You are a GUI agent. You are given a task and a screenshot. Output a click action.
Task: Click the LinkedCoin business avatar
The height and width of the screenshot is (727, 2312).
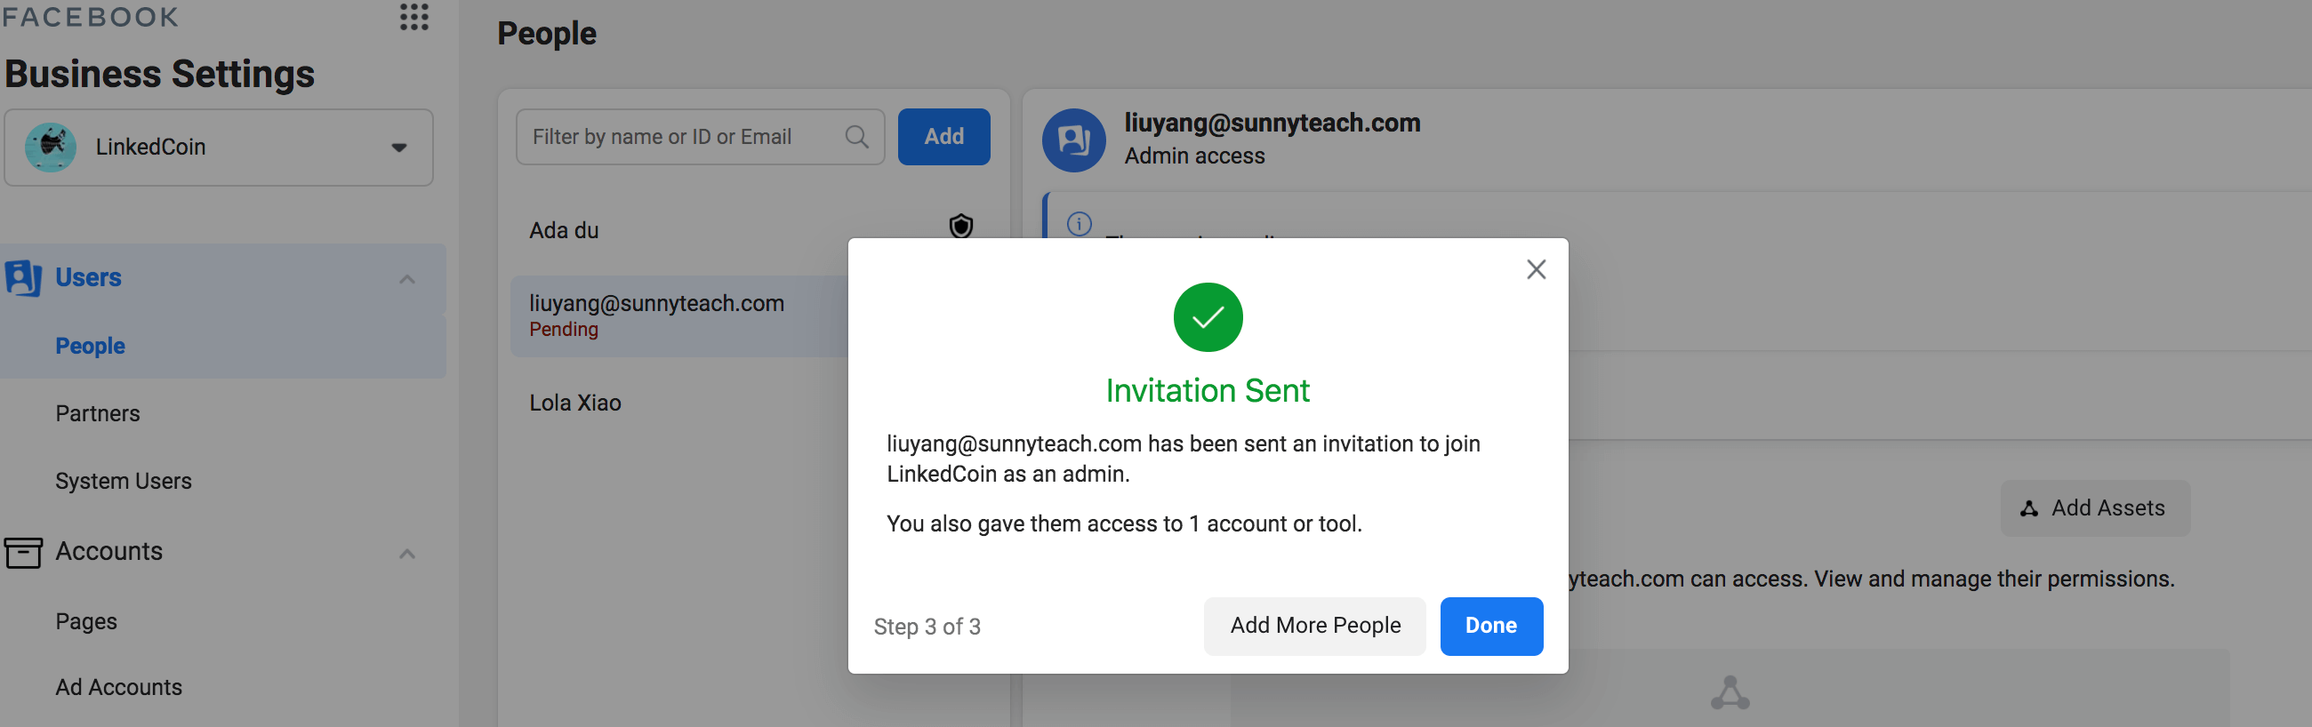click(52, 148)
